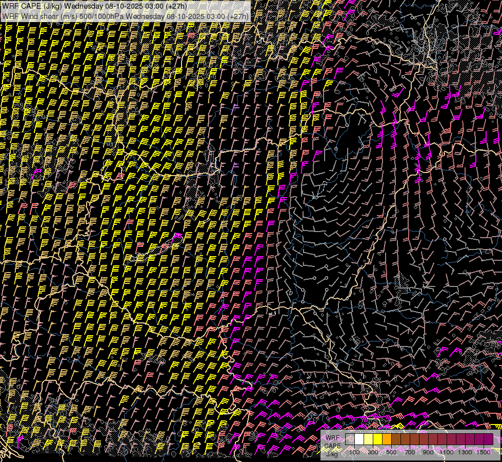The image size is (502, 462).
Task: Select the 500 tick label on the legend
Action: point(391,452)
